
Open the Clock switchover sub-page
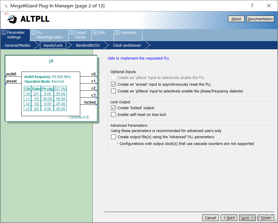pyautogui.click(x=127, y=45)
